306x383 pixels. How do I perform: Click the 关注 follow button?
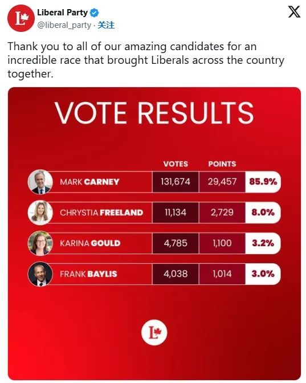[106, 25]
